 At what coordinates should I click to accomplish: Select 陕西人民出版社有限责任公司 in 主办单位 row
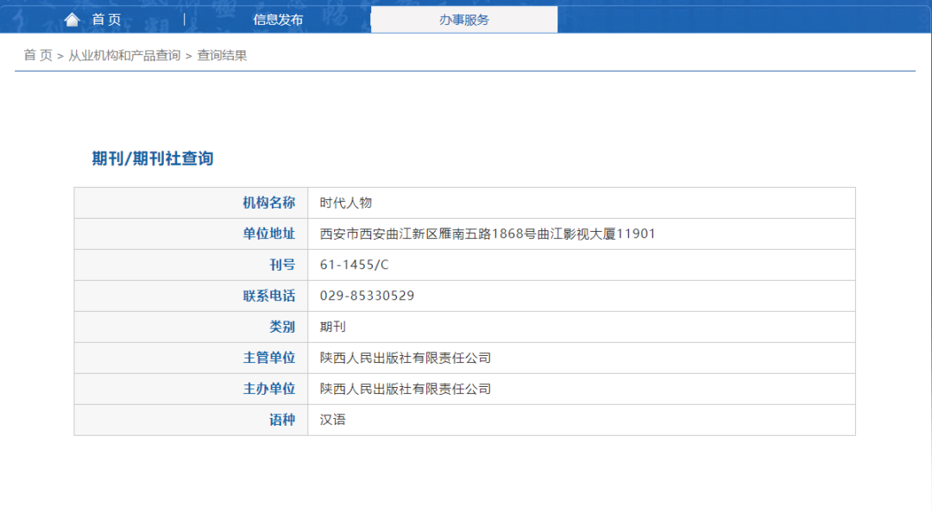[406, 389]
